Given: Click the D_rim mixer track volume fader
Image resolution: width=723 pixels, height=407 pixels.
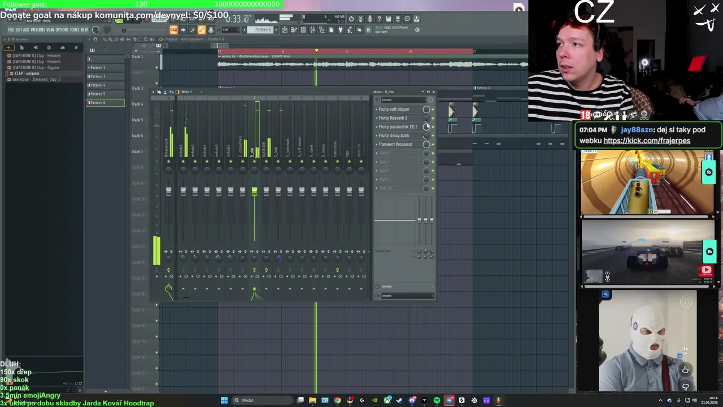Looking at the screenshot, I should click(254, 192).
